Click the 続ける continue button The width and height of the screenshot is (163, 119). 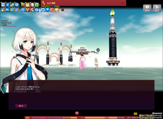pyautogui.click(x=21, y=106)
